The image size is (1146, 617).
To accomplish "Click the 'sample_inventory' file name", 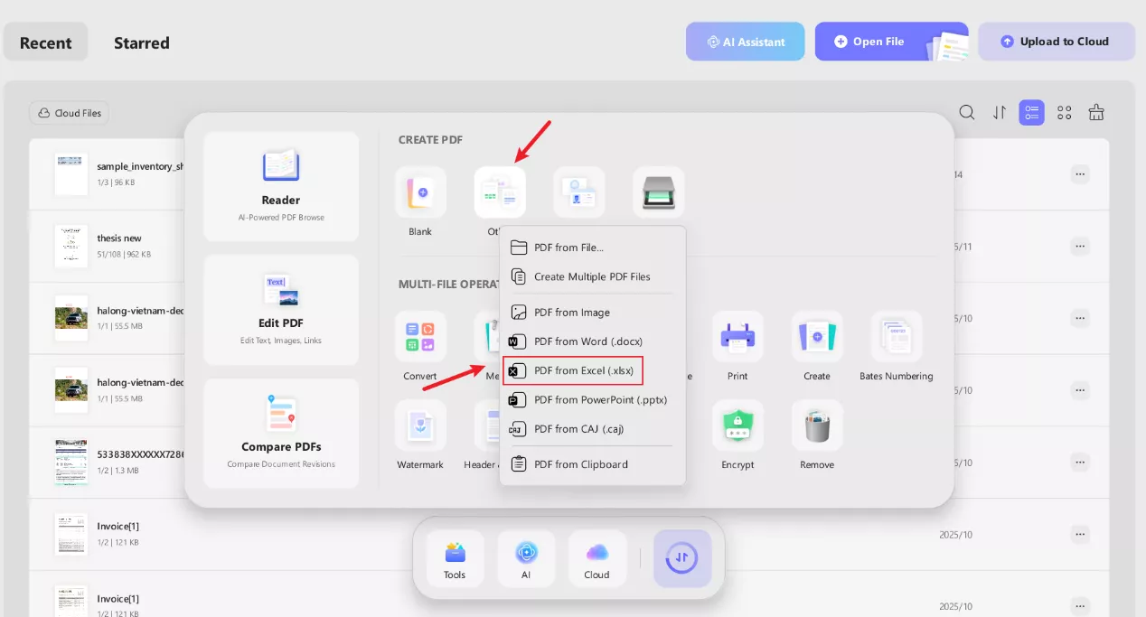I will click(x=140, y=166).
